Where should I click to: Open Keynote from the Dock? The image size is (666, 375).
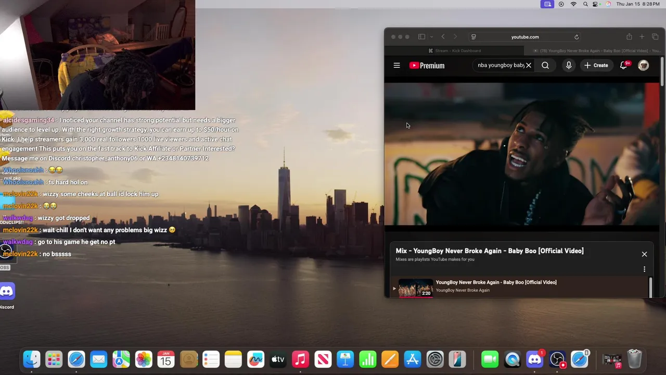pos(345,359)
